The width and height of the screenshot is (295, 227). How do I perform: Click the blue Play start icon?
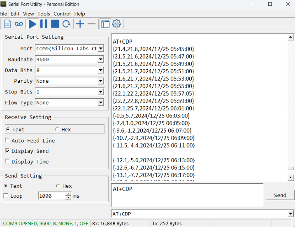[x=33, y=24]
